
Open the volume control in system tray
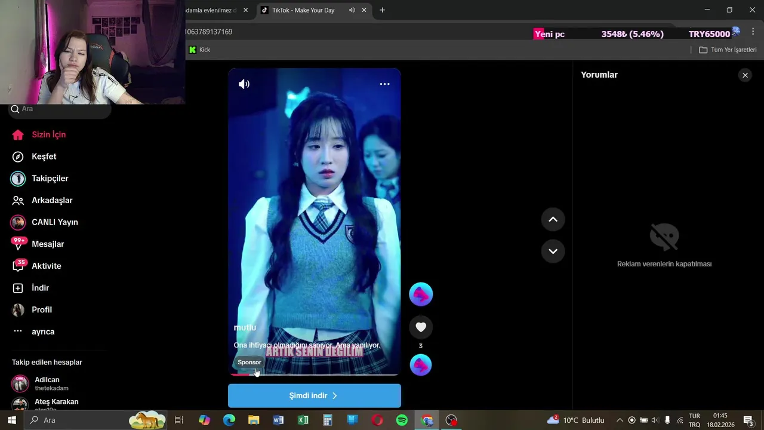(655, 420)
